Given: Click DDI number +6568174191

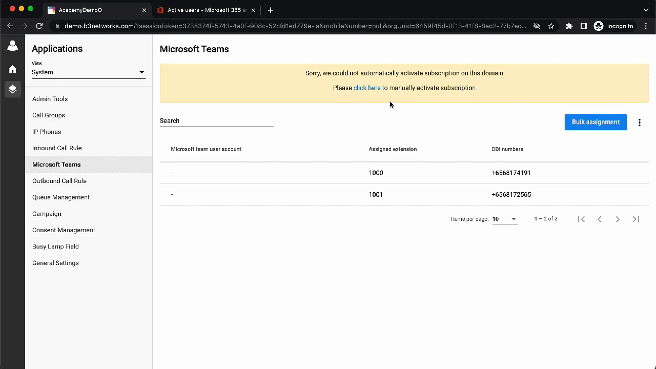Looking at the screenshot, I should pos(511,173).
